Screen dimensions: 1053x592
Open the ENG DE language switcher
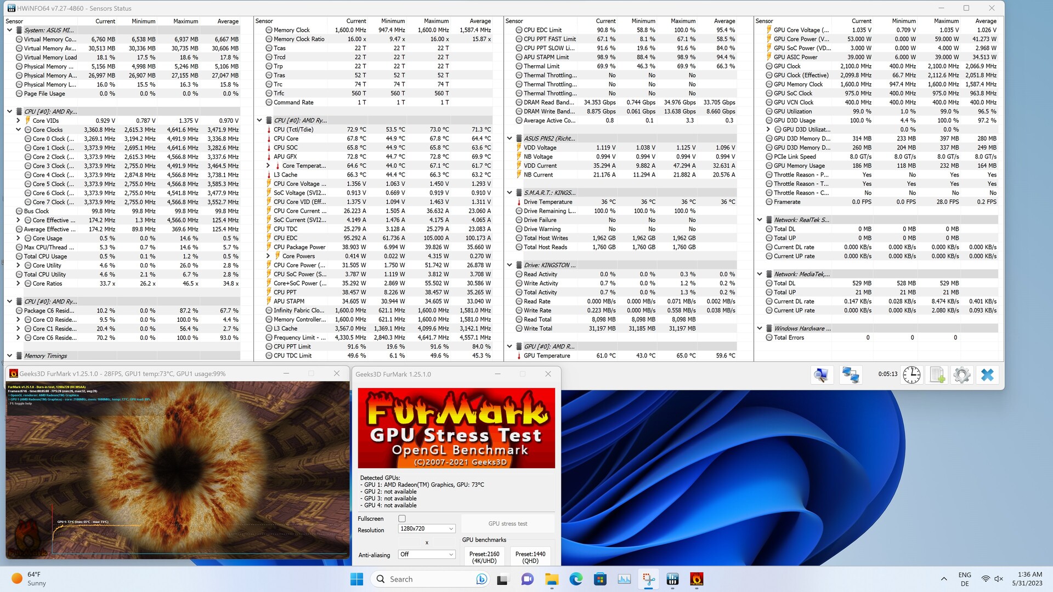pyautogui.click(x=965, y=579)
